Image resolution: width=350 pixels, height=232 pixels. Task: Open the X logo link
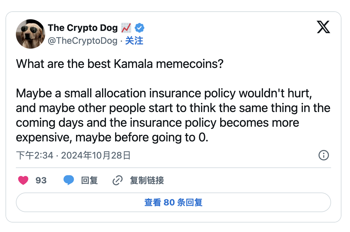[323, 28]
